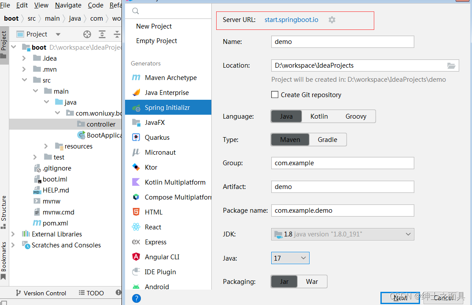
Task: Click expand all icon in Project panel
Action: [x=102, y=34]
